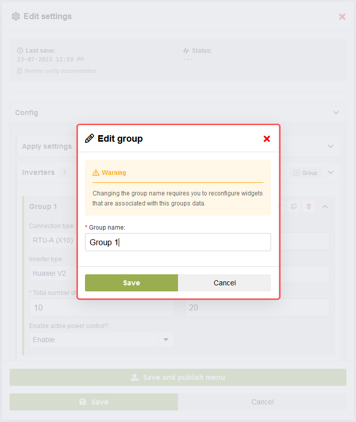
Task: Click the pencil icon beside Edit group
Action: pyautogui.click(x=90, y=139)
